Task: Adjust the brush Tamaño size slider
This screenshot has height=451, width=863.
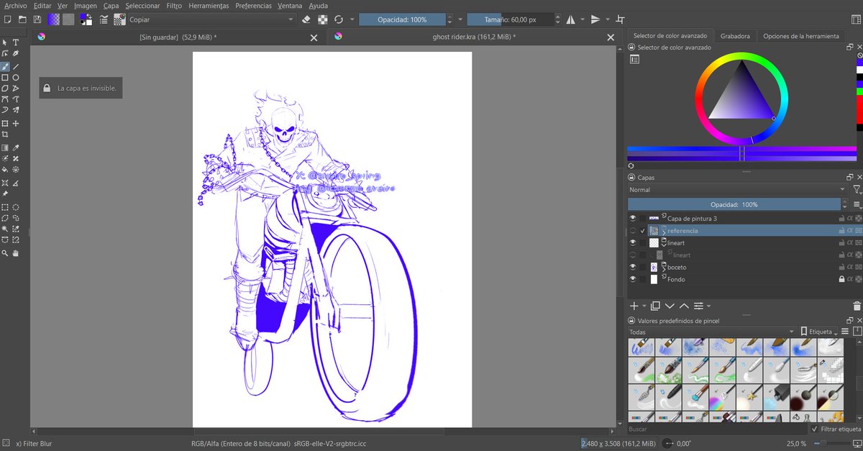Action: click(510, 19)
